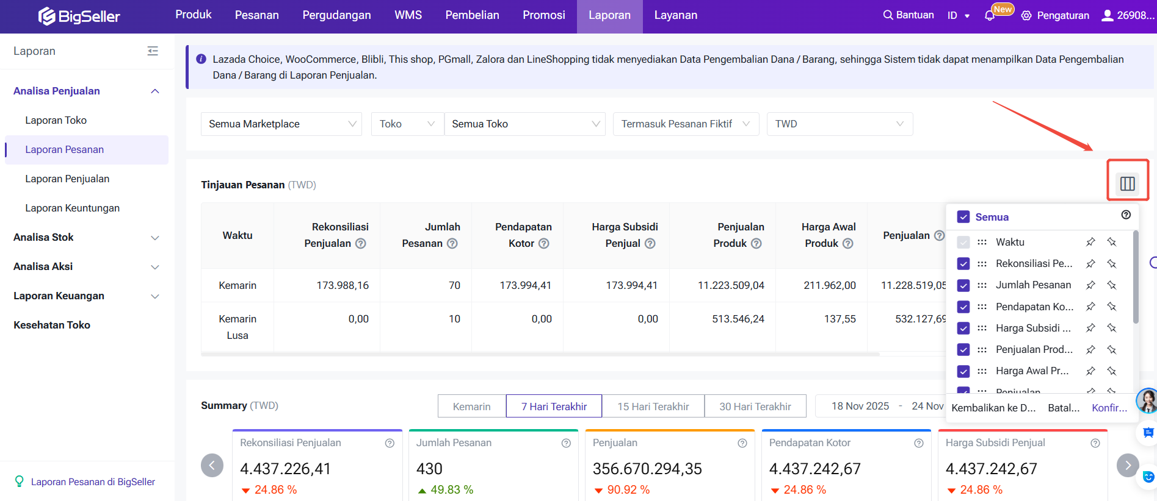Screen dimensions: 1157x501
Task: Uncheck the Semua checkbox
Action: point(963,217)
